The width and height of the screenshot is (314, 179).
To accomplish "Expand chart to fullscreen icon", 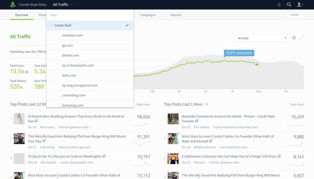I will (302, 38).
